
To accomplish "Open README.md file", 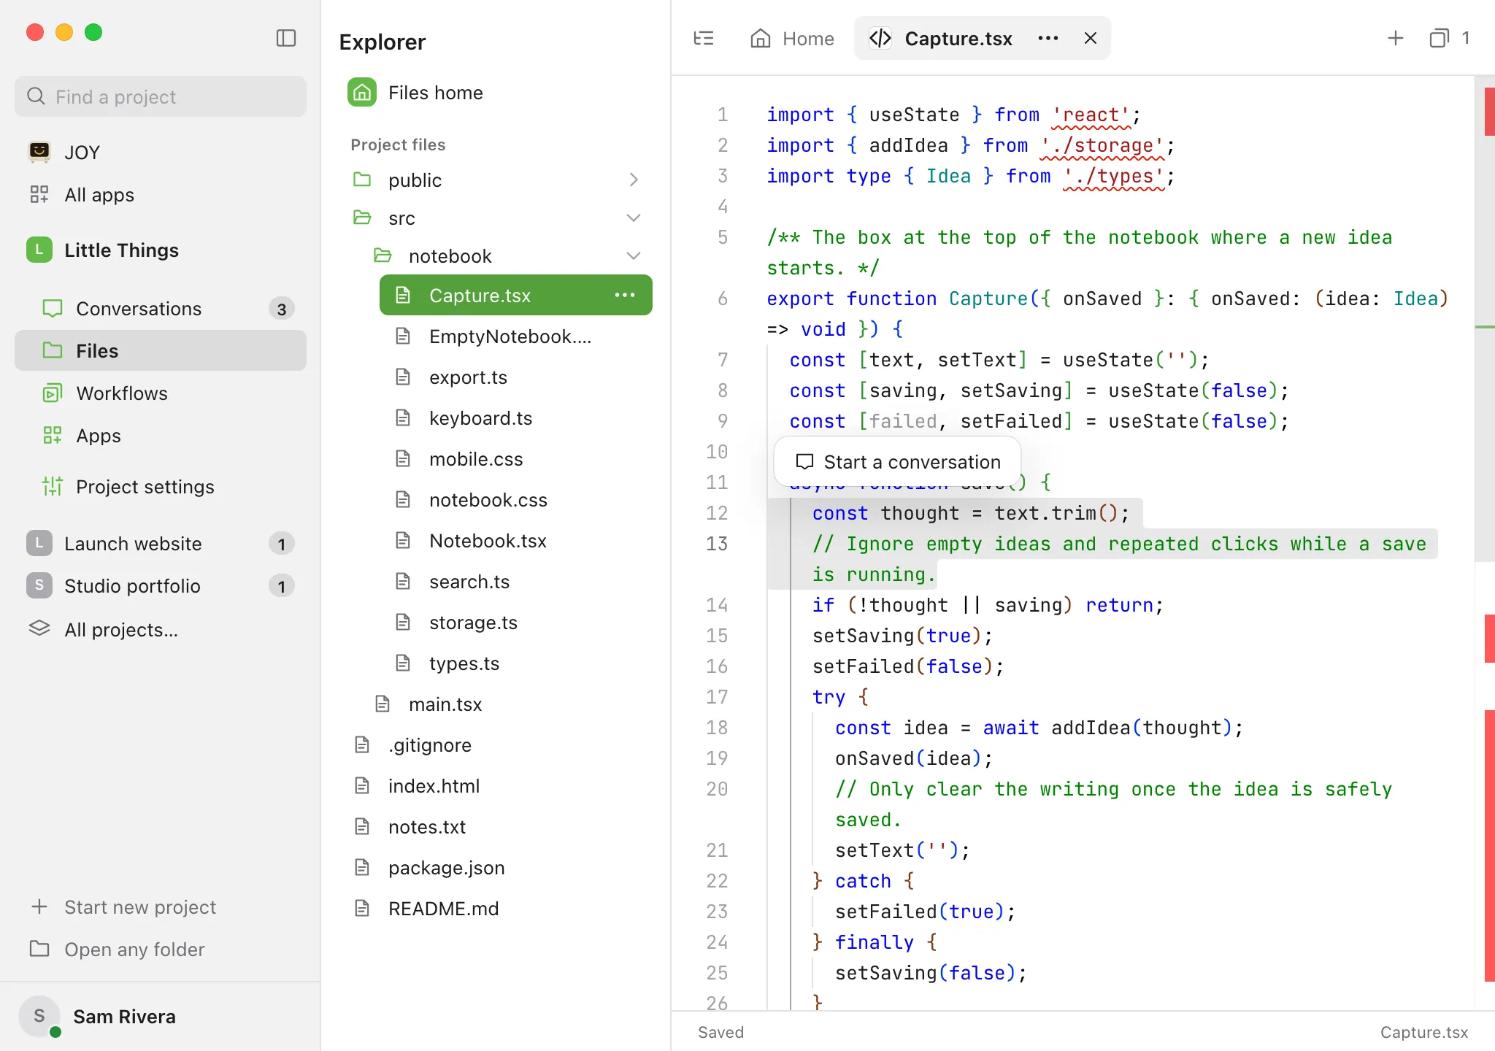I will [x=495, y=908].
